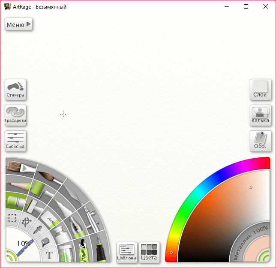The height and width of the screenshot is (268, 276).
Task: Open the Меню dropdown button
Action: pyautogui.click(x=18, y=24)
